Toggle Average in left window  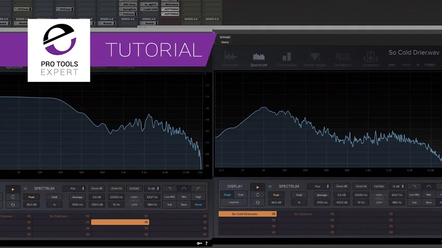(x=77, y=197)
